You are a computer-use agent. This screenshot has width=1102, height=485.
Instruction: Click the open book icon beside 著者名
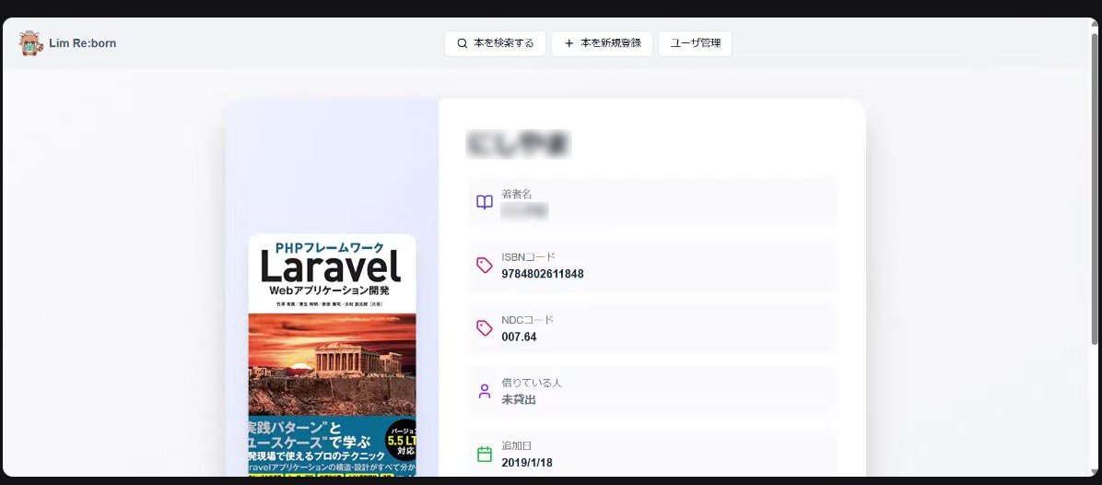[485, 203]
